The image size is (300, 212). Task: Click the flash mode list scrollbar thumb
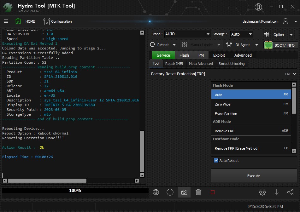click(294, 100)
